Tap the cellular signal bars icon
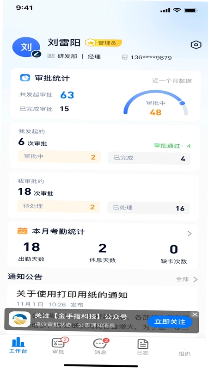This screenshot has width=208, height=370. pos(165,10)
